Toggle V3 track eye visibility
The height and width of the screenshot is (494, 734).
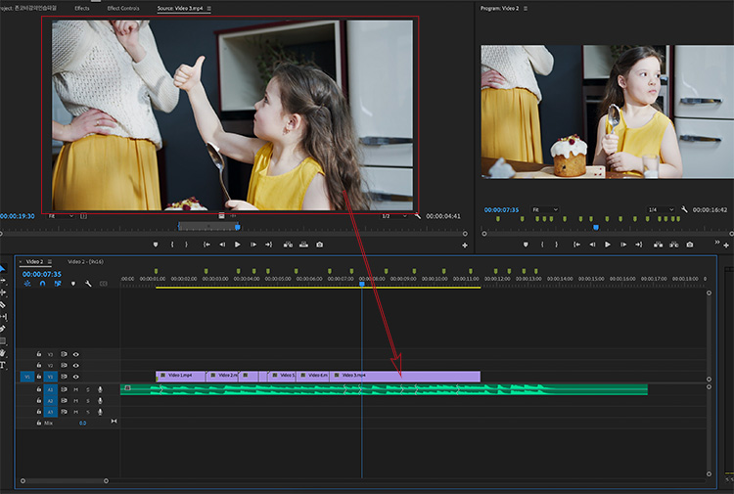tap(75, 354)
